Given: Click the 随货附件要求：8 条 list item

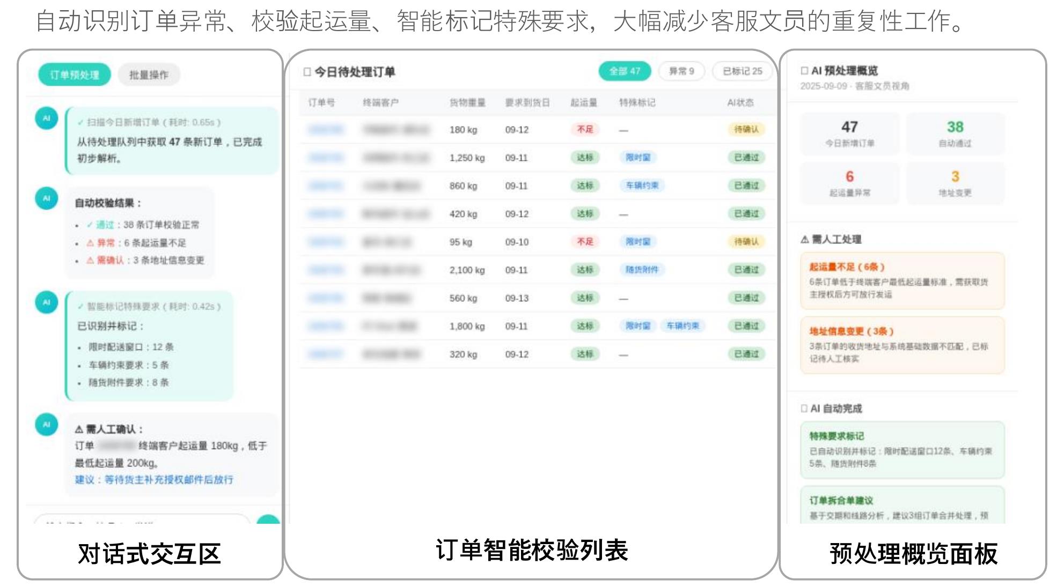Looking at the screenshot, I should point(129,382).
